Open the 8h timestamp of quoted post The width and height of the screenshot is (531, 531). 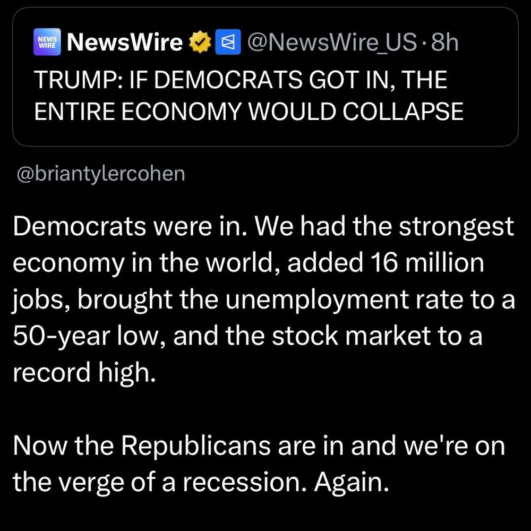(444, 42)
